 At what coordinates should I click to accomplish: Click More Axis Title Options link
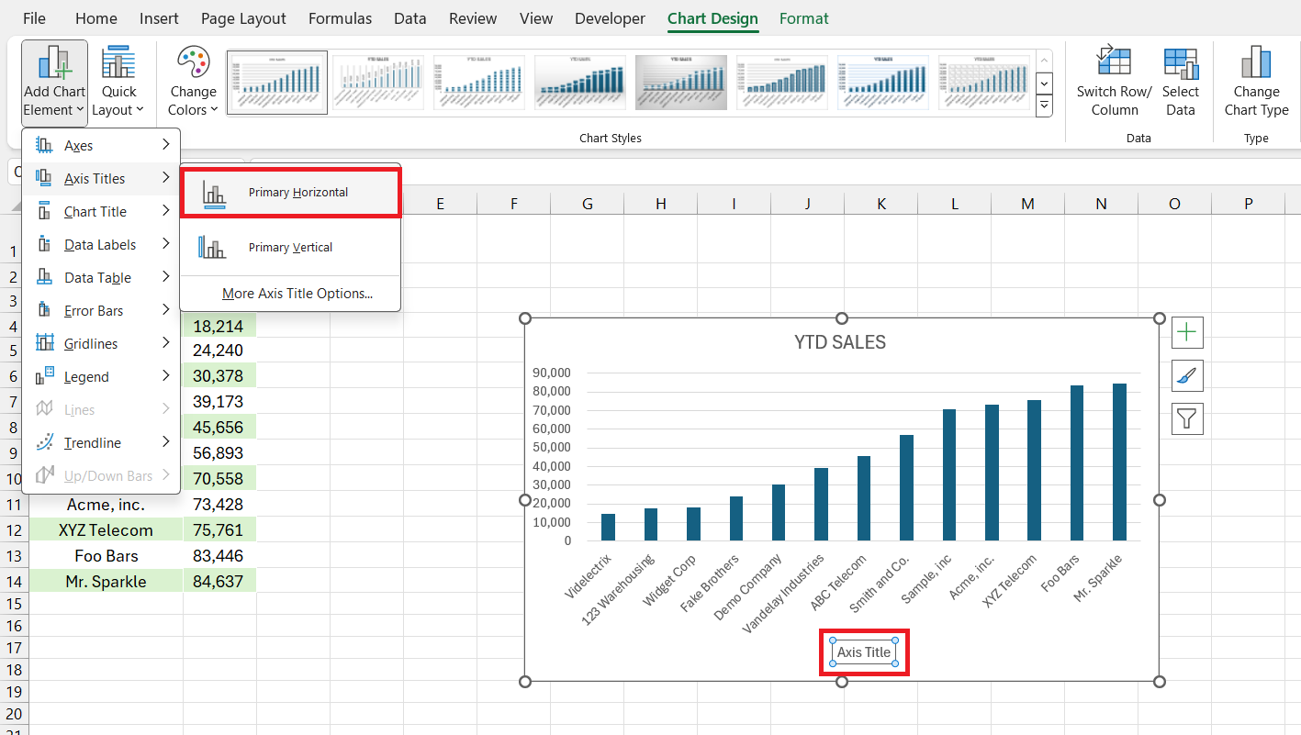click(x=297, y=293)
